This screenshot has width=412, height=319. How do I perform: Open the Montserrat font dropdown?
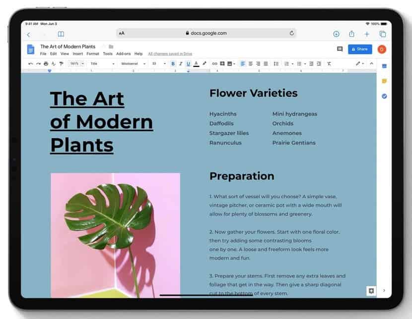(x=132, y=63)
